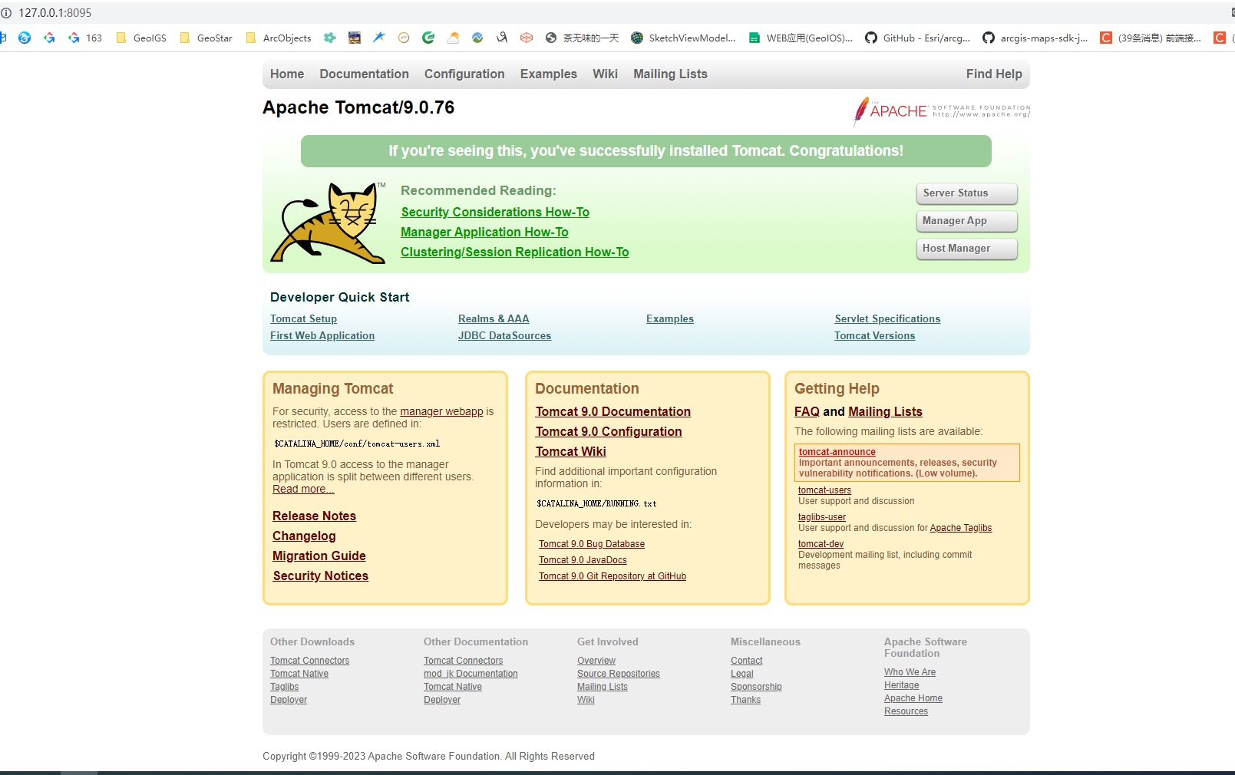Open the blue swirl browser bookmark icon

tap(25, 38)
